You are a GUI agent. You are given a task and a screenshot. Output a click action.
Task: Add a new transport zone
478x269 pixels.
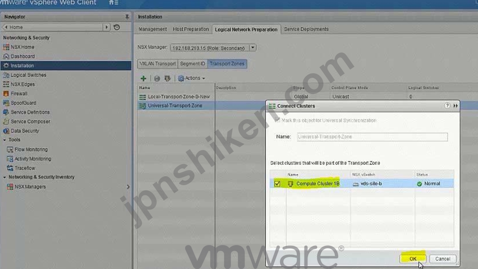(143, 79)
